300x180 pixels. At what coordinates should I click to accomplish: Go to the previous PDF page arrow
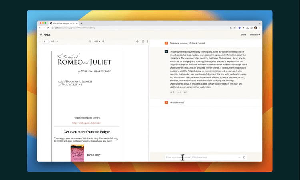tap(40, 42)
